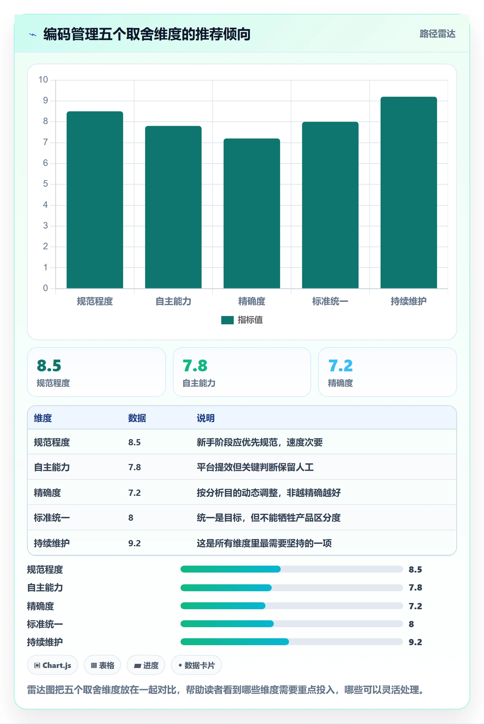Click the 指标值 legend label
Viewport: 484px width, 724px height.
250,320
